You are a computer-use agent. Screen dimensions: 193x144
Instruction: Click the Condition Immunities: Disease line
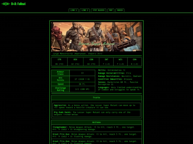[115, 79]
